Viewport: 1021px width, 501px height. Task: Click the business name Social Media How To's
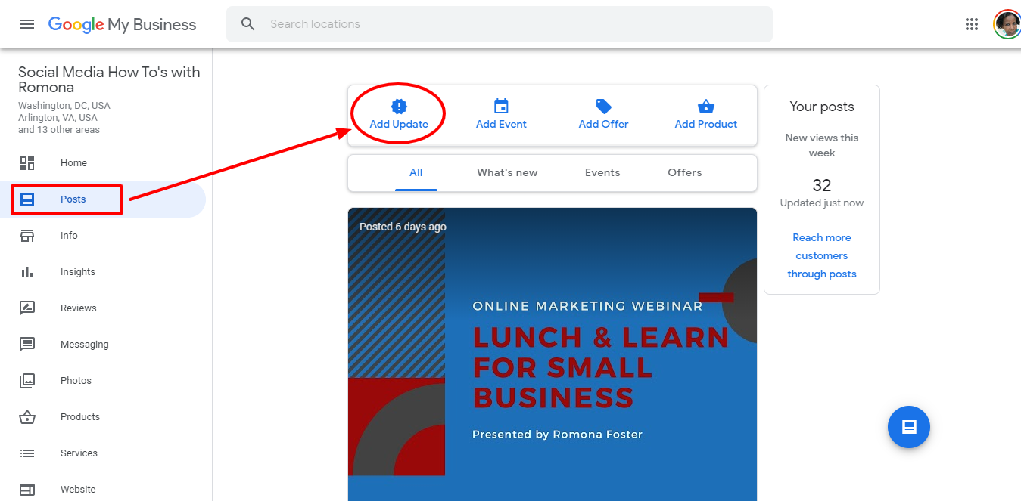[109, 80]
